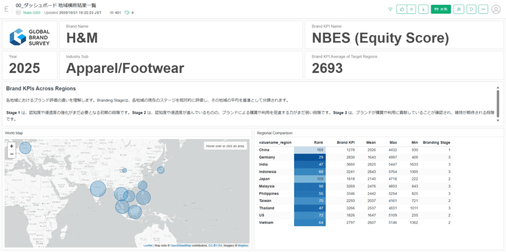Screen dimensions: 506x252
Task: Click the Global Brand Survey logo
Action: click(29, 36)
